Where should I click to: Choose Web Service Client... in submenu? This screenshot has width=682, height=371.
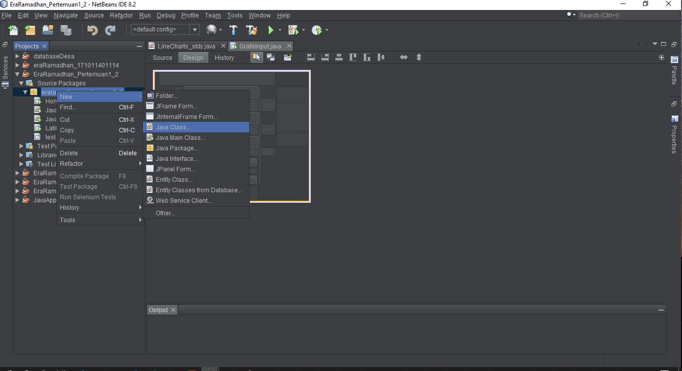(196, 201)
